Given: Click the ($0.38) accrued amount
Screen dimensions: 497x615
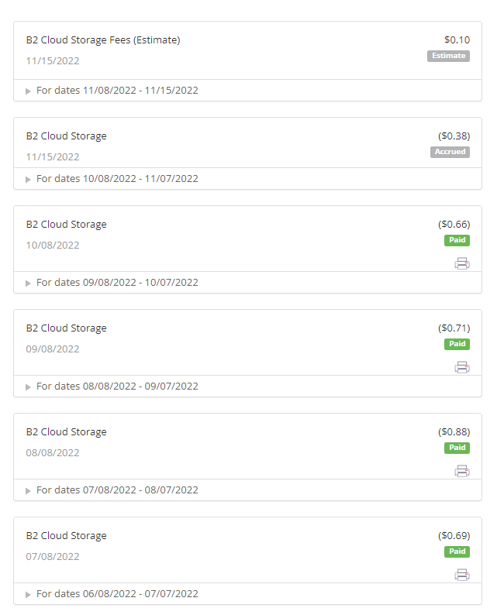Looking at the screenshot, I should pyautogui.click(x=454, y=136).
